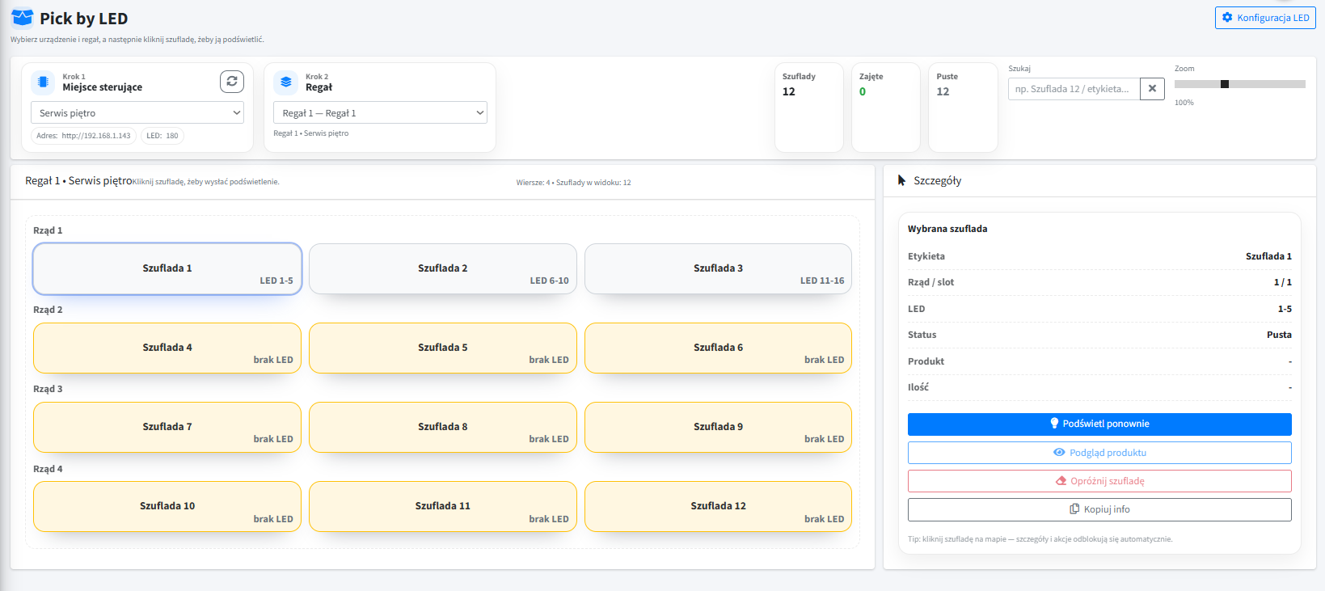Select Szuflada 3 with LED 11-16
This screenshot has width=1325, height=591.
tap(718, 268)
